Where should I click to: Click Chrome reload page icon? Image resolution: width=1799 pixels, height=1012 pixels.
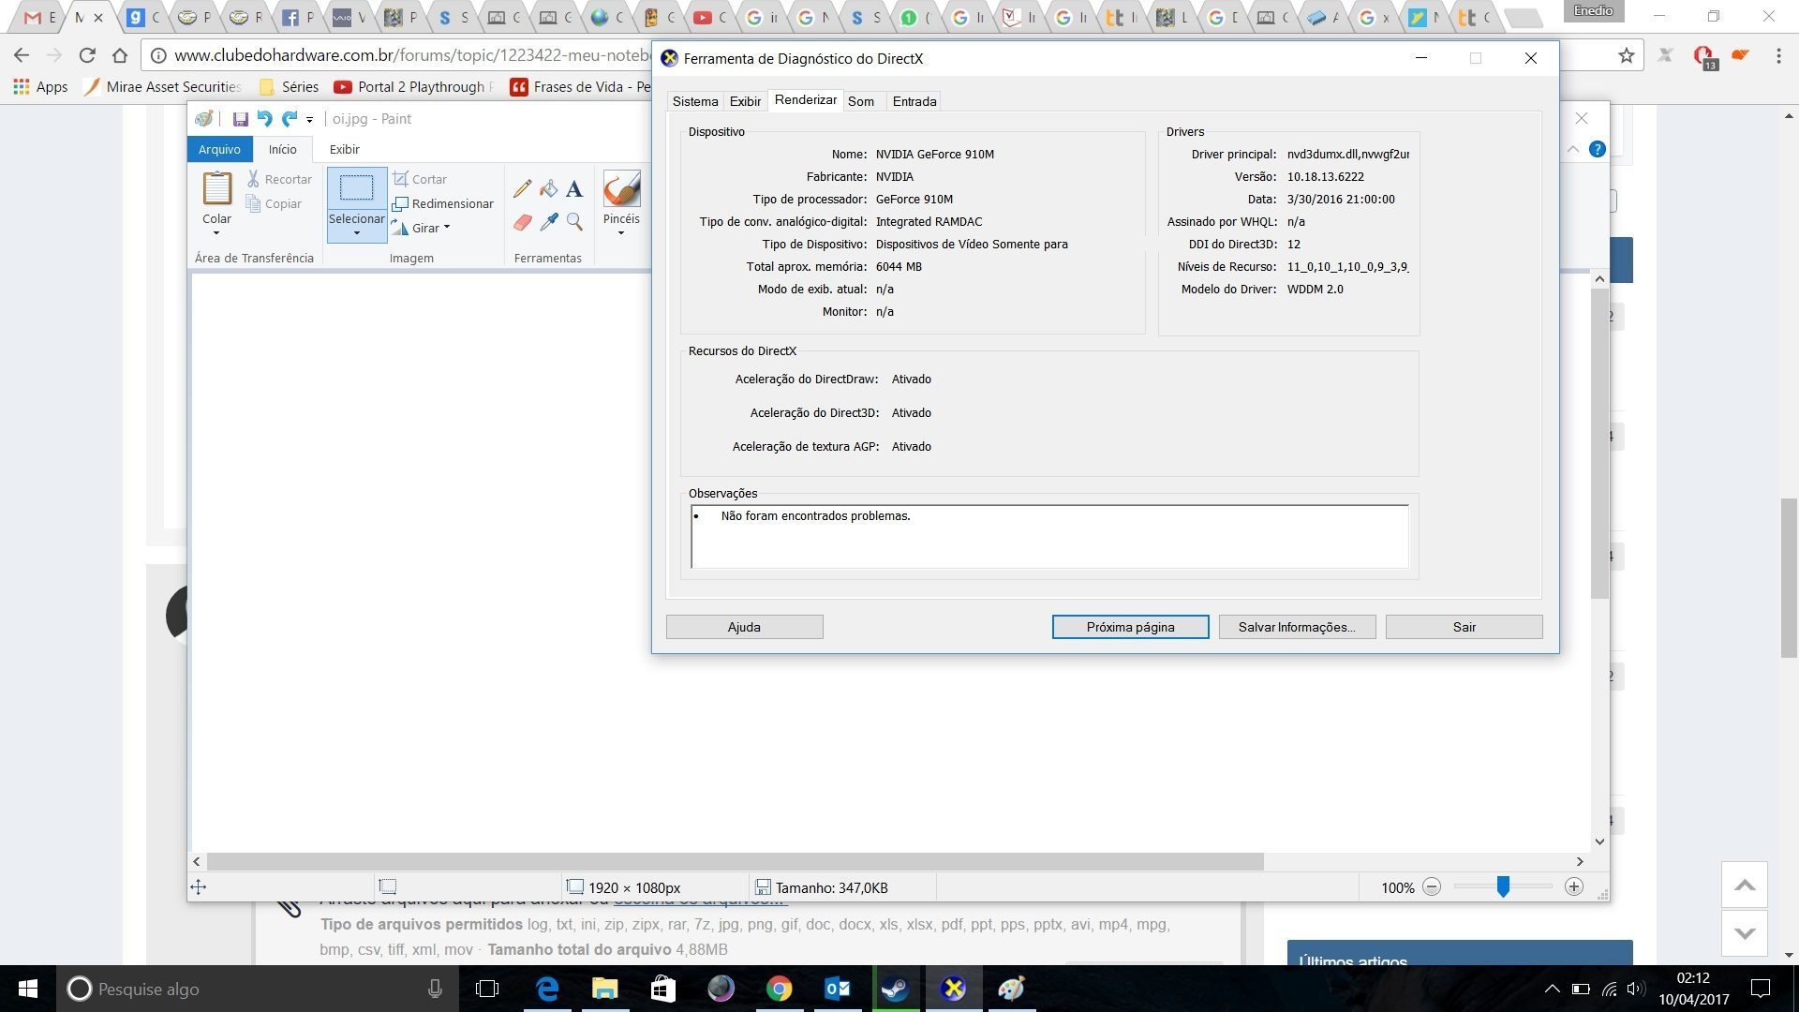point(87,55)
